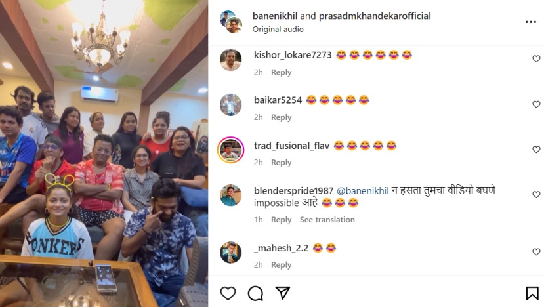Open more options three-dot menu
The width and height of the screenshot is (544, 307).
click(x=531, y=22)
